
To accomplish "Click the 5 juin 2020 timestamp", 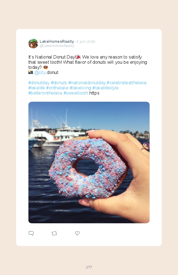I will [x=86, y=42].
